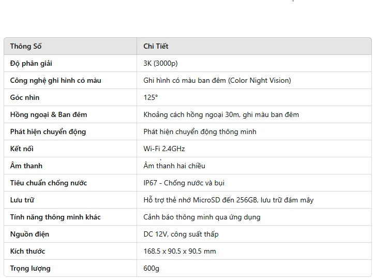376x279 pixels.
Task: Select 'Công nghệ ghi hình có màu' cell
Action: click(x=56, y=80)
